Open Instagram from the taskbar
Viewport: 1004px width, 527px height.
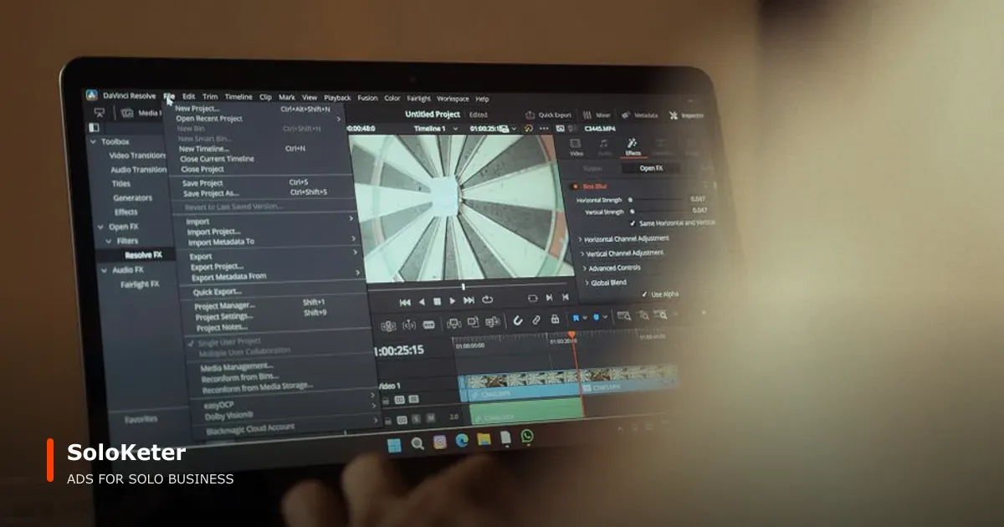click(439, 442)
